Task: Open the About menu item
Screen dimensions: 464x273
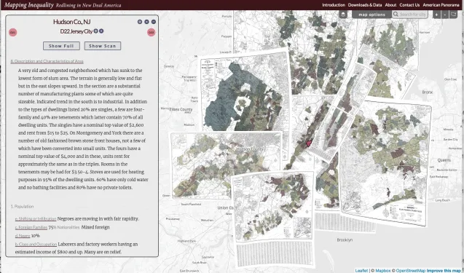Action: pos(390,5)
